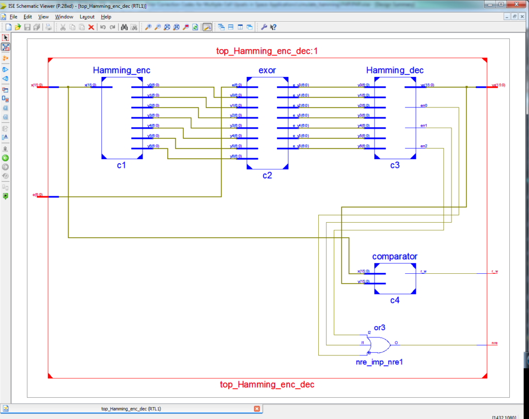Open the Layout menu

coord(87,17)
